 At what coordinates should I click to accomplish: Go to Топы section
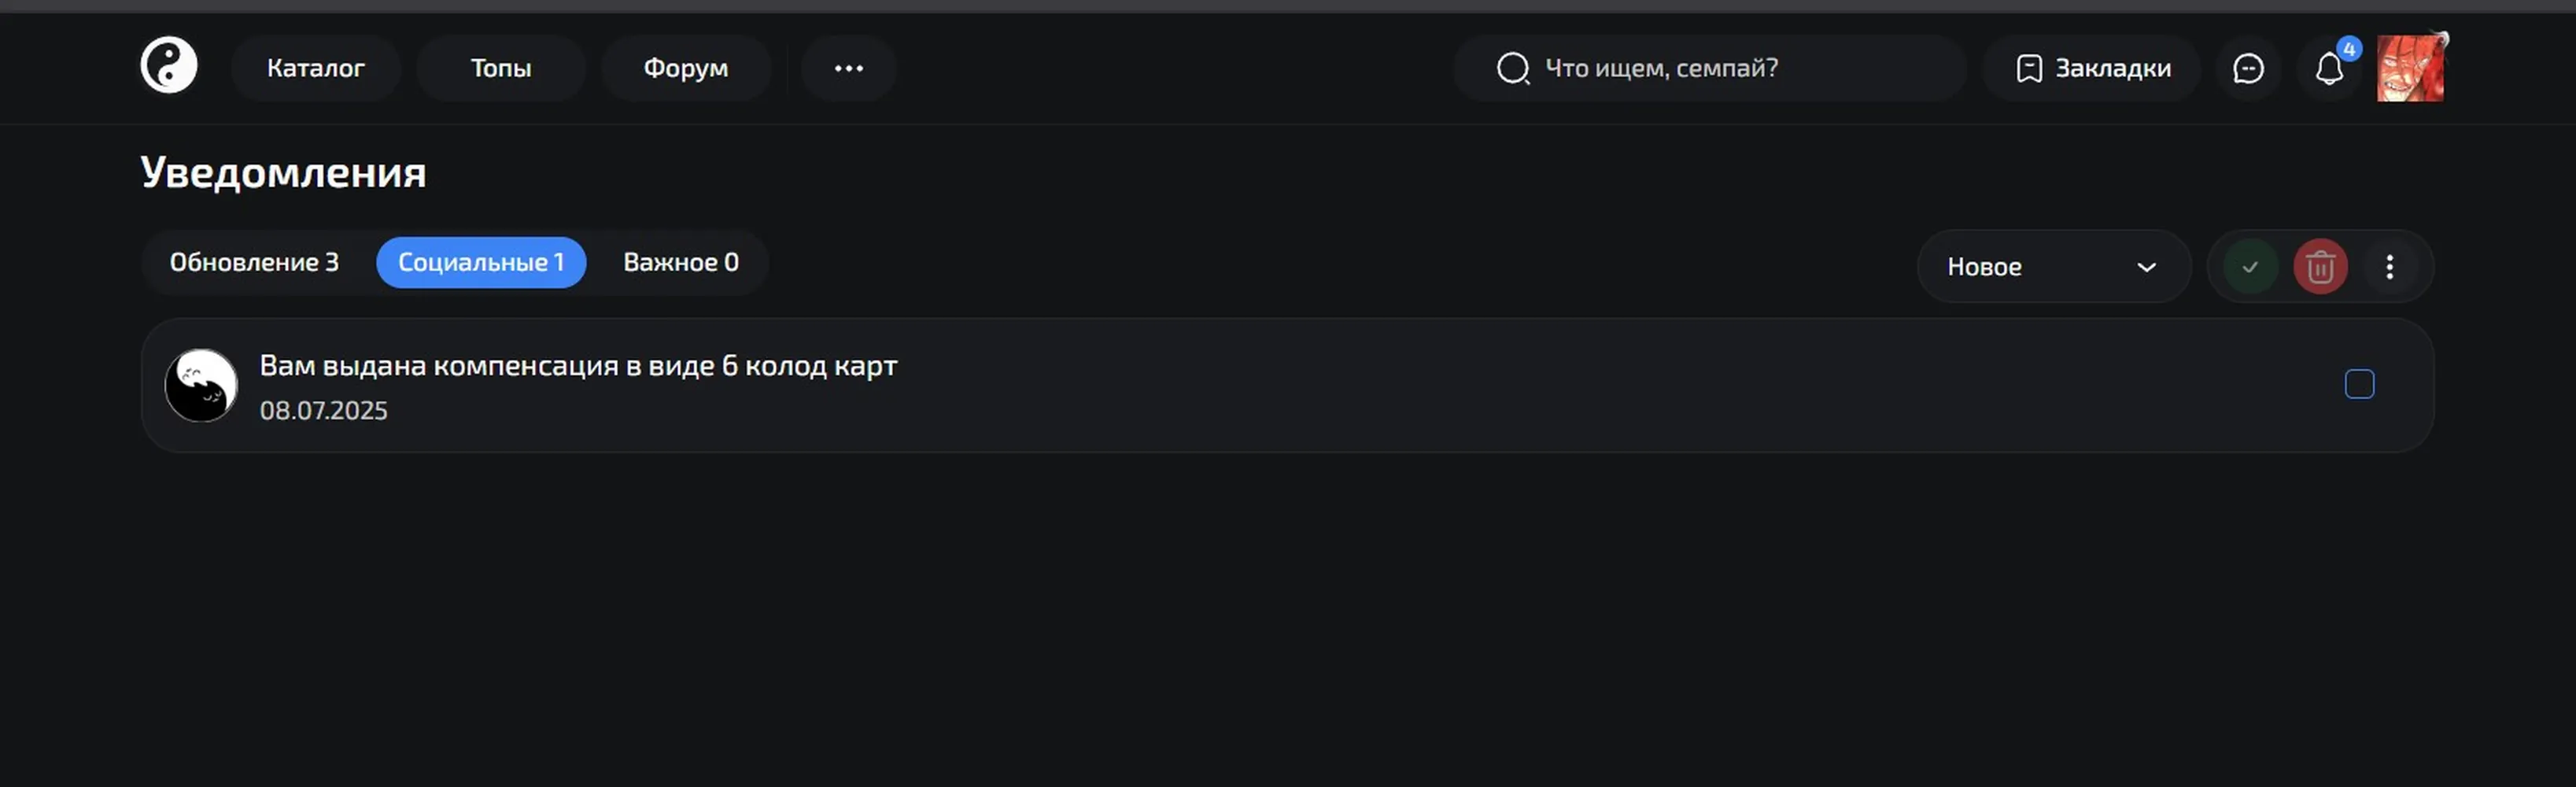pyautogui.click(x=501, y=68)
